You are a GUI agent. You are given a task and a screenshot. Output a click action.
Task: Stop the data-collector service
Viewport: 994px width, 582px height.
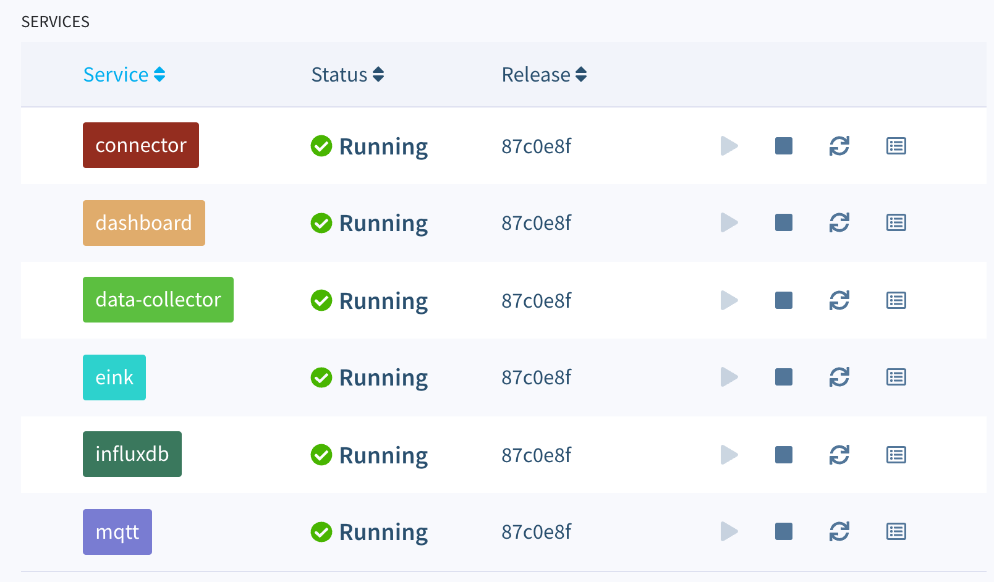tap(783, 300)
